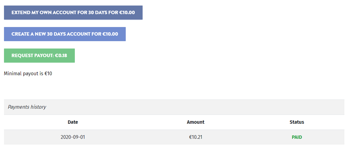353x156 pixels.
Task: Click the 2020-09-01 date cell
Action: pos(73,137)
